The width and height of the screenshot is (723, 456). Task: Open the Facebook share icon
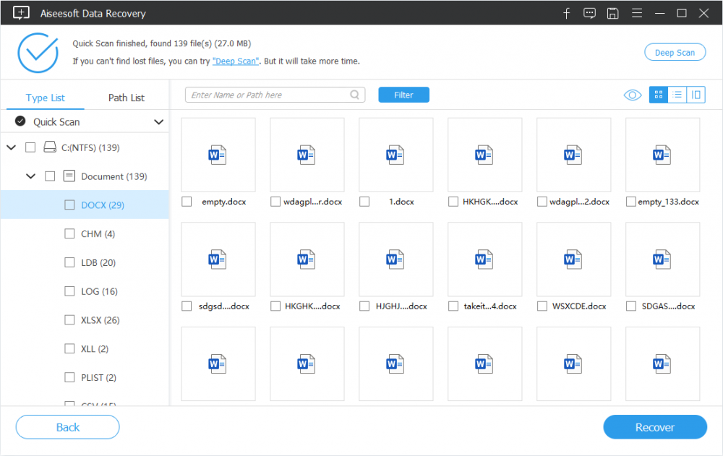coord(566,13)
